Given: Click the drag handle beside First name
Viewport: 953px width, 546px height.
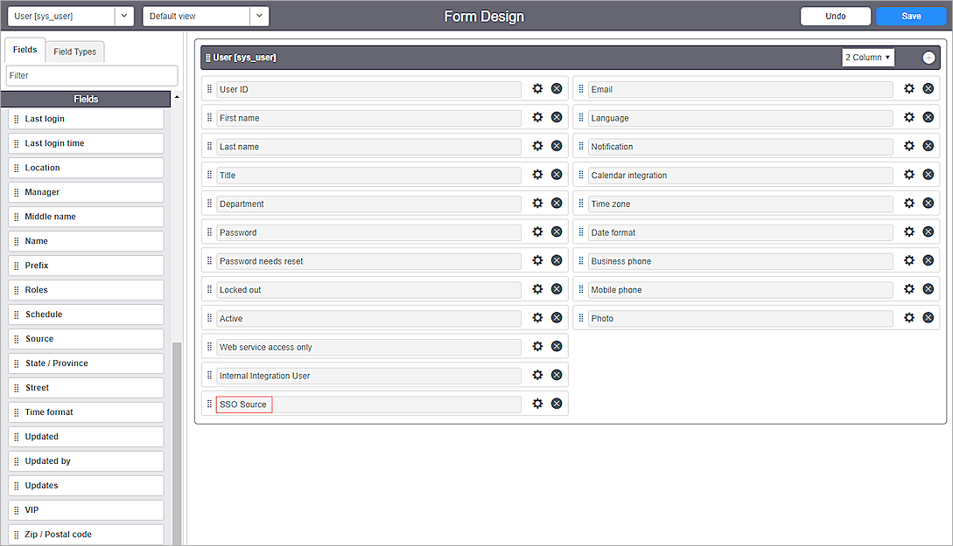Looking at the screenshot, I should (x=208, y=117).
